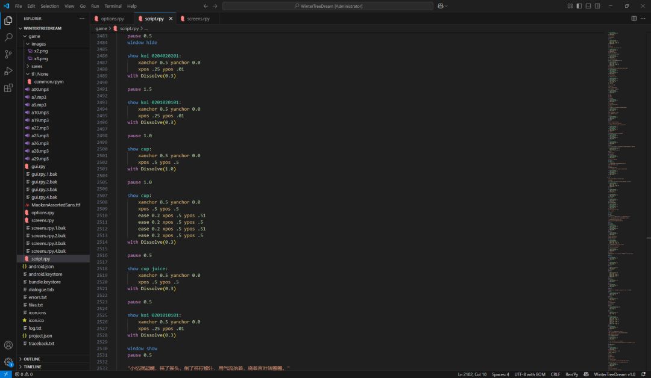Go back using the navigation arrow
This screenshot has width=651, height=378.
[206, 6]
